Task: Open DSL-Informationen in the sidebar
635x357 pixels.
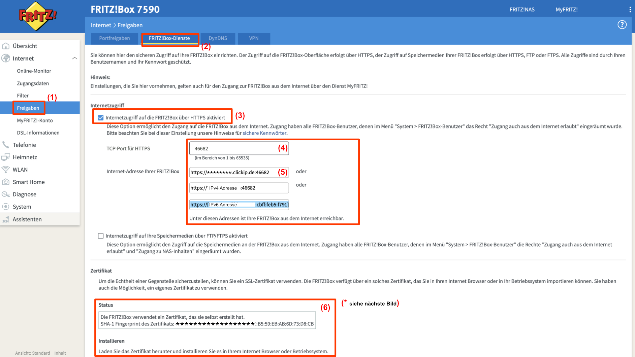Action: [x=38, y=133]
